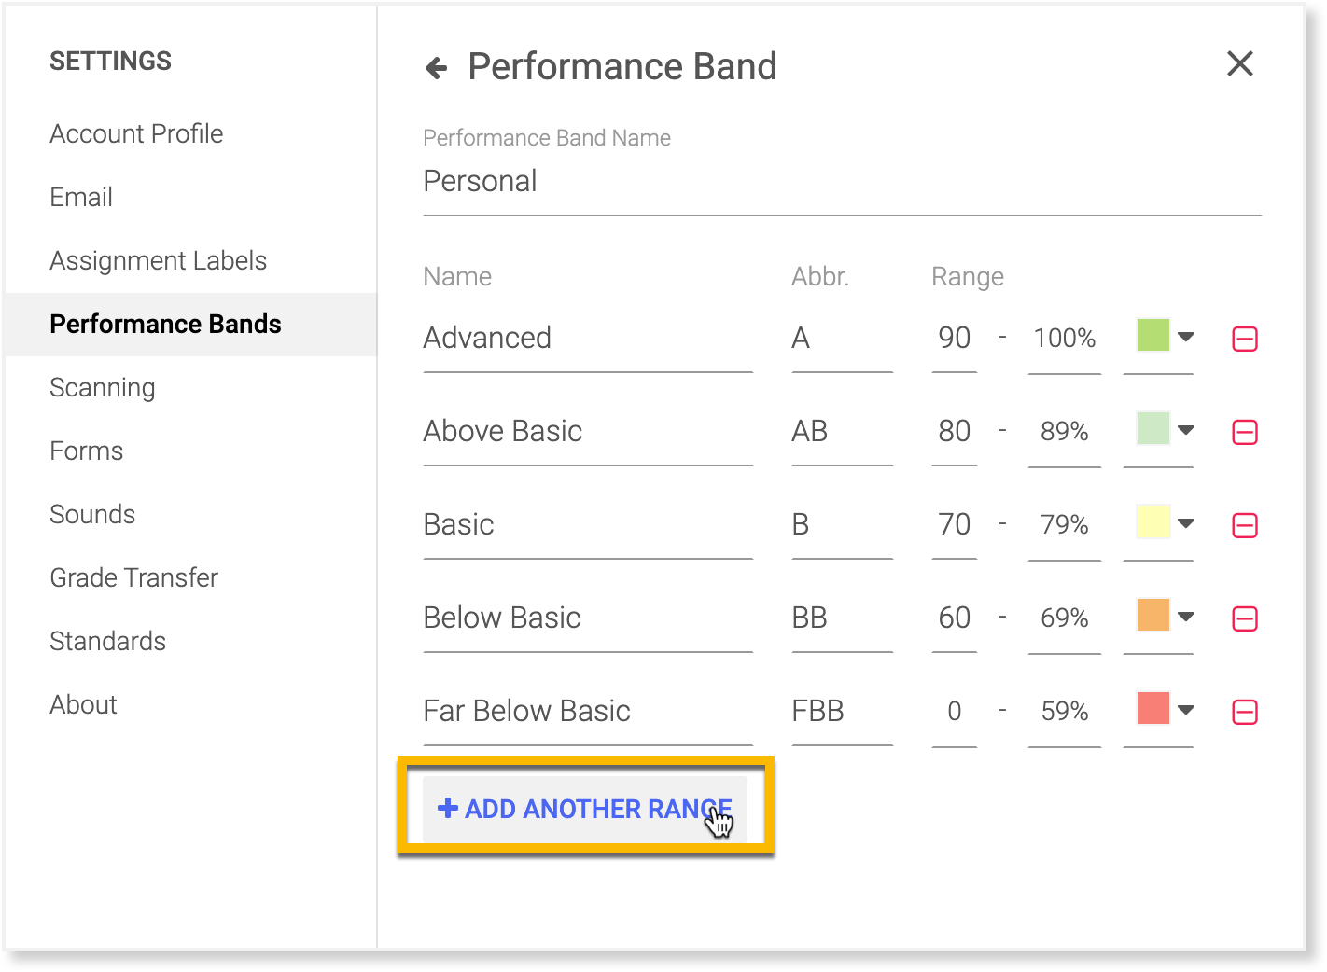Viewport: 1327px width, 972px height.
Task: Remove the Basic range row
Action: pyautogui.click(x=1245, y=525)
